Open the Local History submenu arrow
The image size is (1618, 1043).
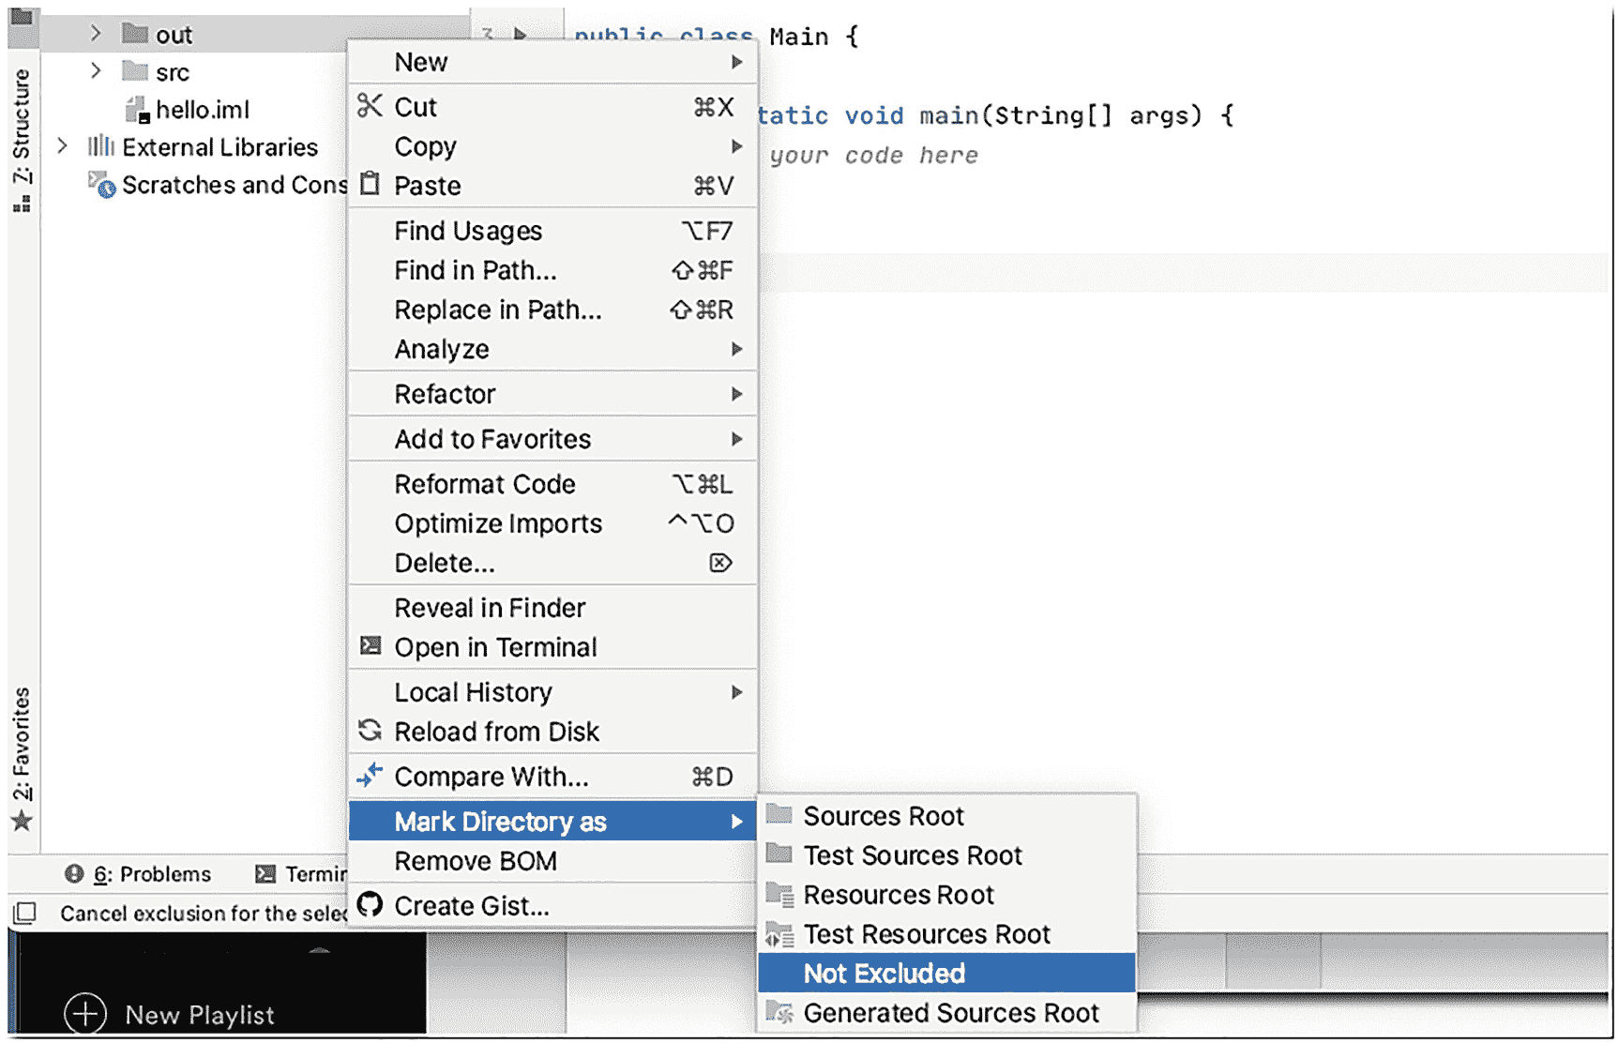pyautogui.click(x=736, y=692)
